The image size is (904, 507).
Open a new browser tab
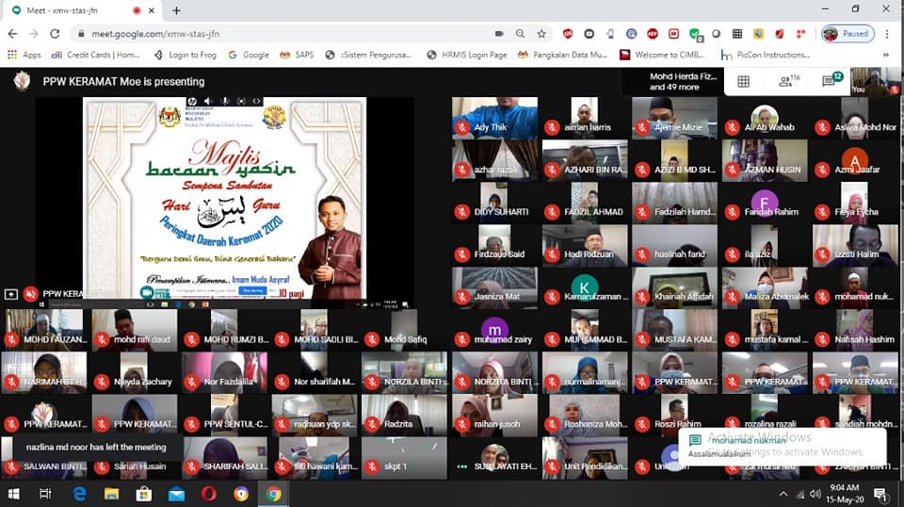(176, 10)
